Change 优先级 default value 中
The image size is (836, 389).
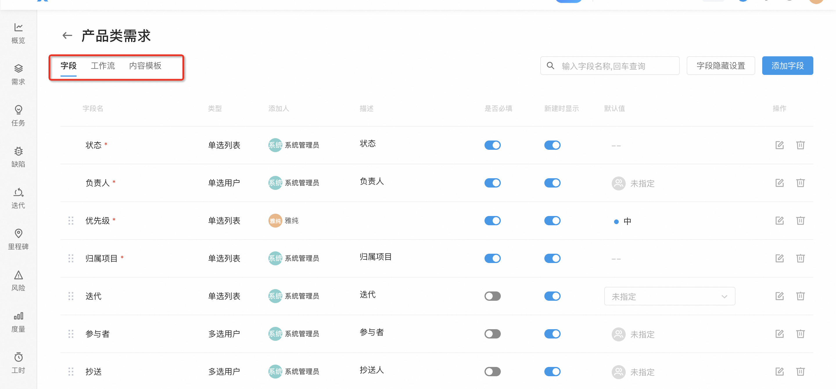point(622,221)
